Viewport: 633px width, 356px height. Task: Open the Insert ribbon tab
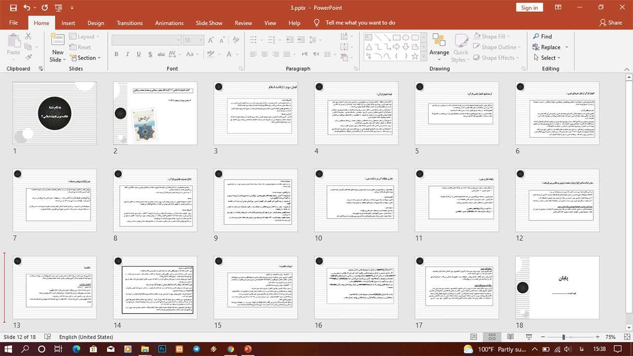pos(68,23)
